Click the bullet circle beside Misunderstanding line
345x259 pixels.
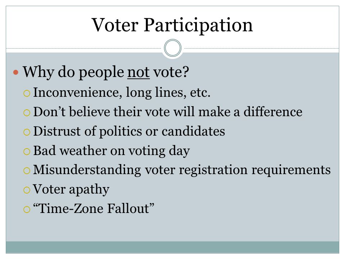coord(27,171)
